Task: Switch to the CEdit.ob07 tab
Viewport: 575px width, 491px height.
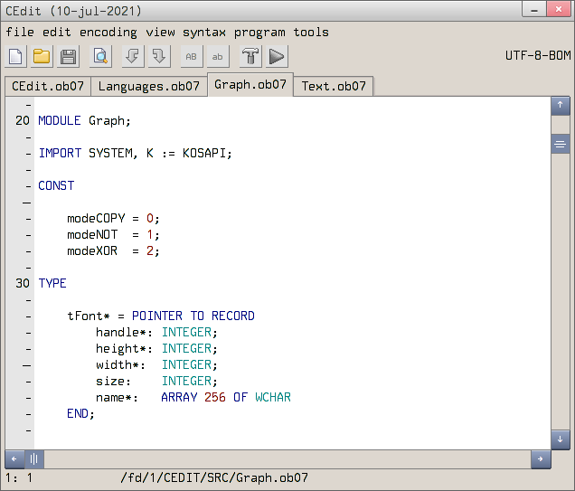Action: (x=48, y=87)
